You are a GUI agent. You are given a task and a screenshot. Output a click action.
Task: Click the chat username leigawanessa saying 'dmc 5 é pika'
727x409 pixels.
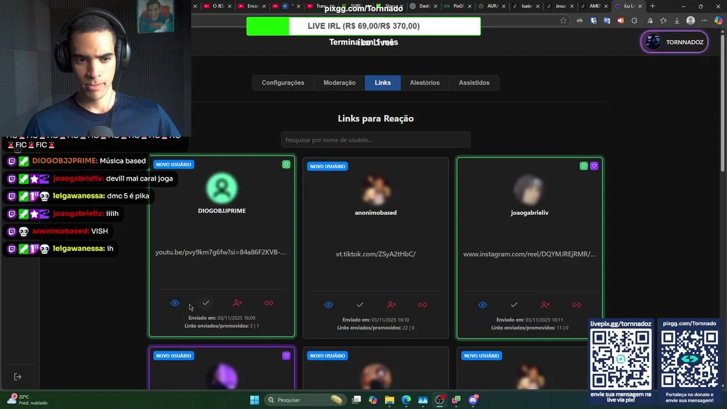pos(79,196)
